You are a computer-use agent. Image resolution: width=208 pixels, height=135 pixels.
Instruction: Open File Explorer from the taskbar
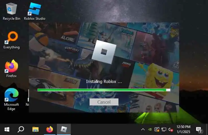pyautogui.click(x=35, y=129)
